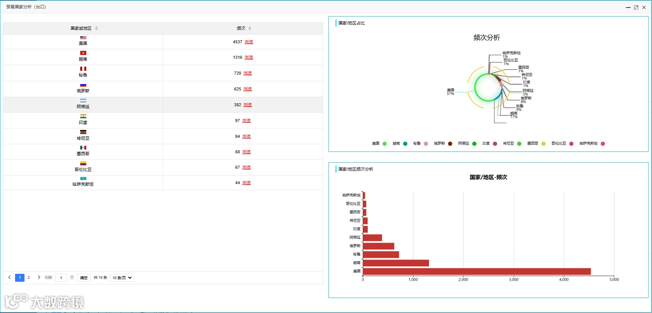Click the page number input field
This screenshot has height=313, width=652.
pyautogui.click(x=61, y=278)
